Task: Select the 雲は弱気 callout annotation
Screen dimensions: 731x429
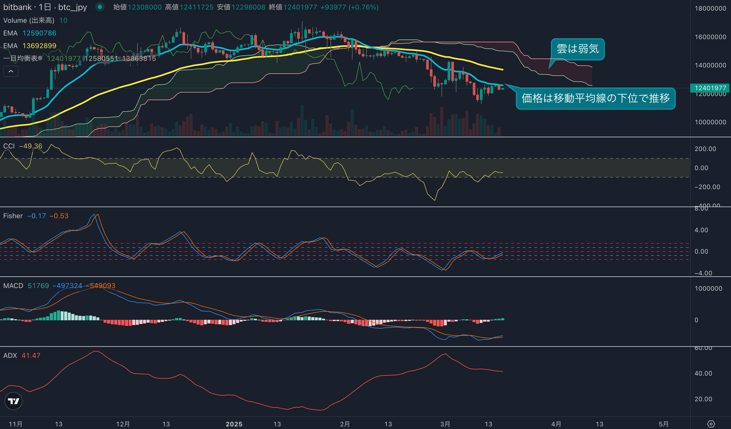Action: [x=578, y=49]
